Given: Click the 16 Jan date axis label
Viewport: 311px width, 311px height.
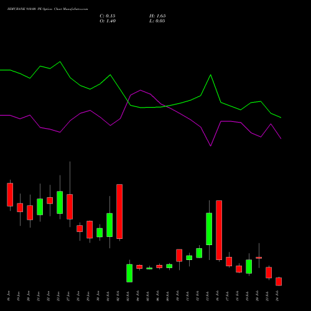Looking at the screenshot, I should click(9, 296).
